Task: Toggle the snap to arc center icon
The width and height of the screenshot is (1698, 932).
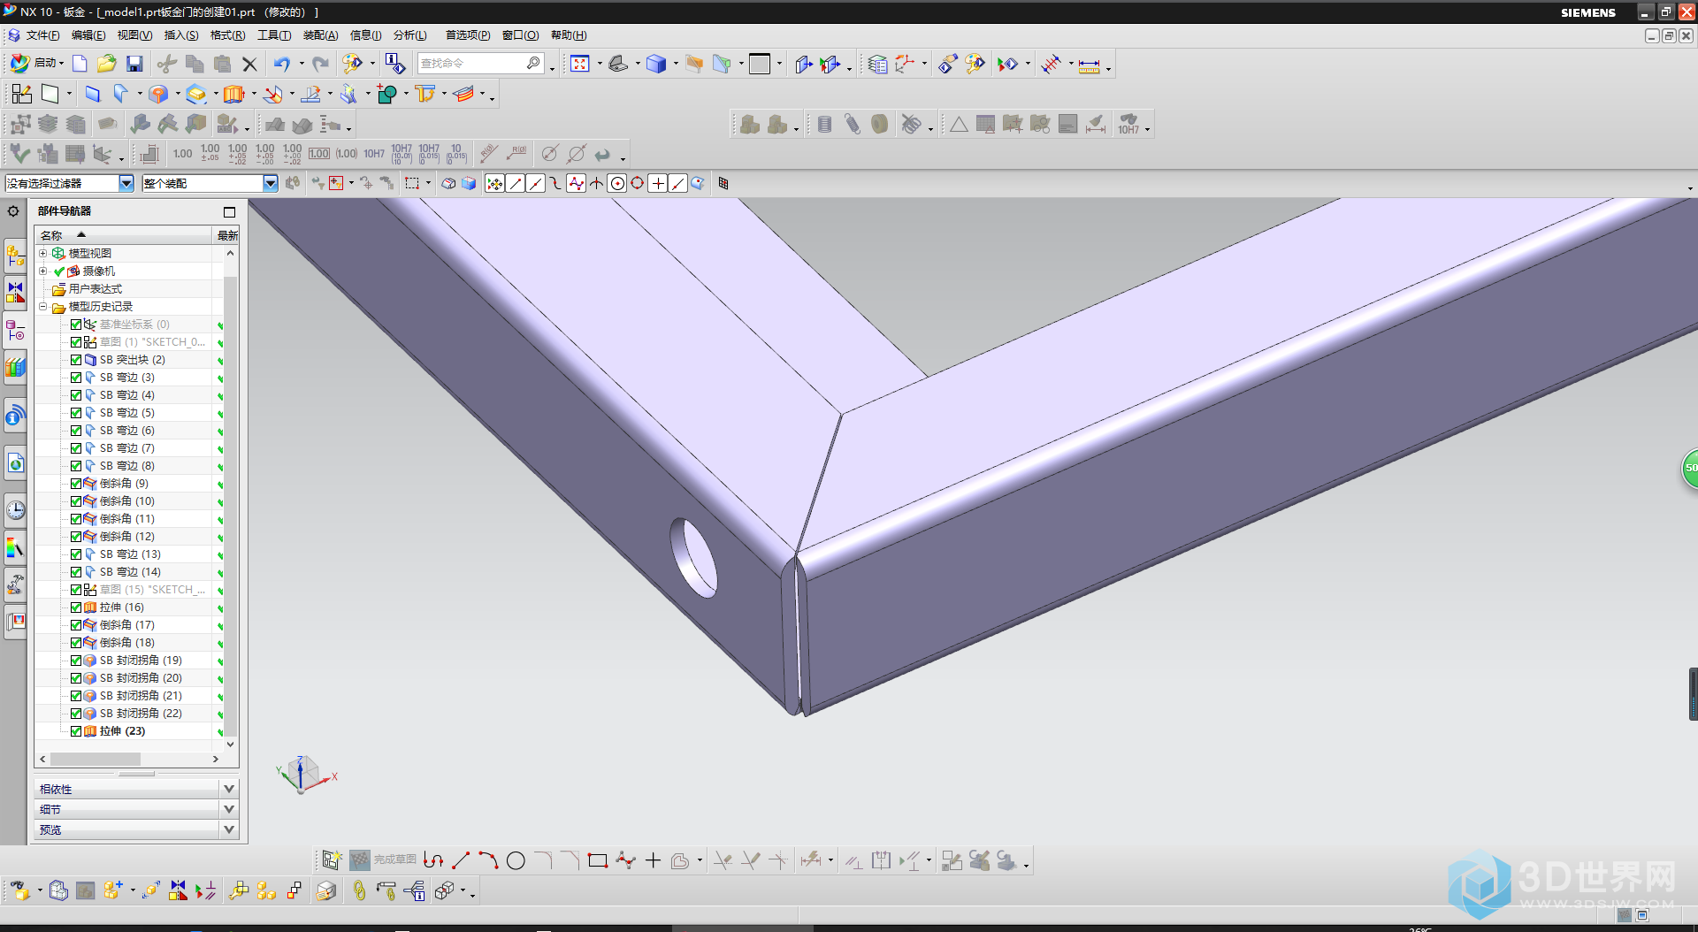Action: click(617, 183)
